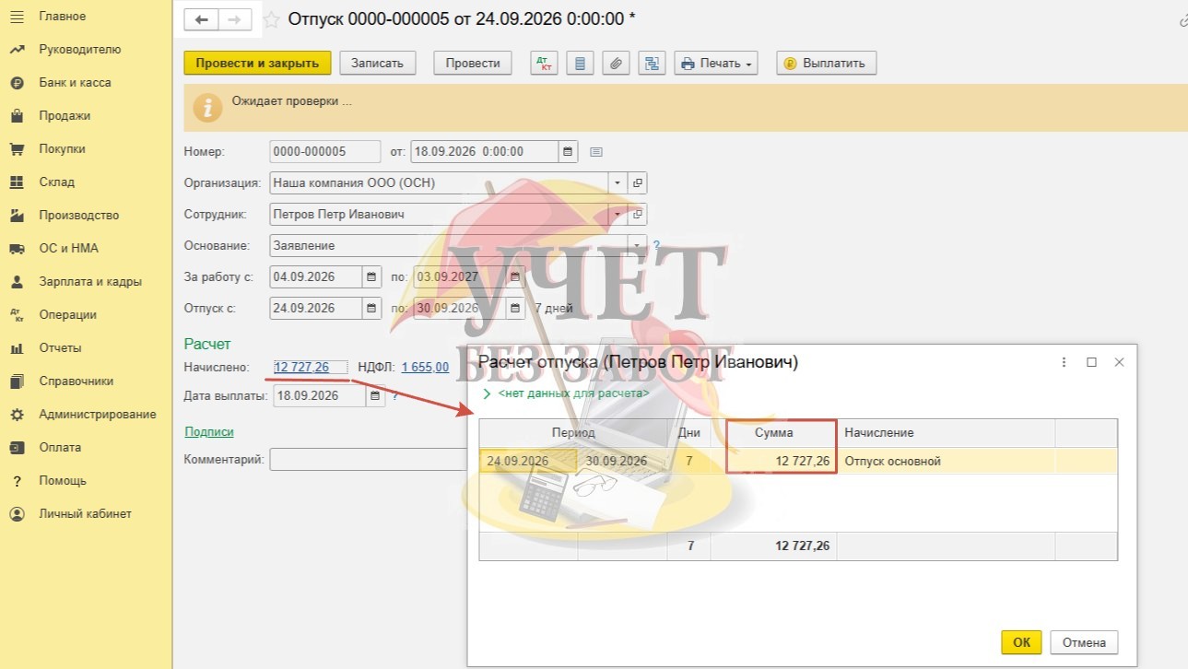Click the Провести button
Viewport: 1188px width, 669px height.
(x=473, y=64)
